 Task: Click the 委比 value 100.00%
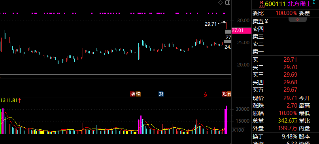[287, 13]
